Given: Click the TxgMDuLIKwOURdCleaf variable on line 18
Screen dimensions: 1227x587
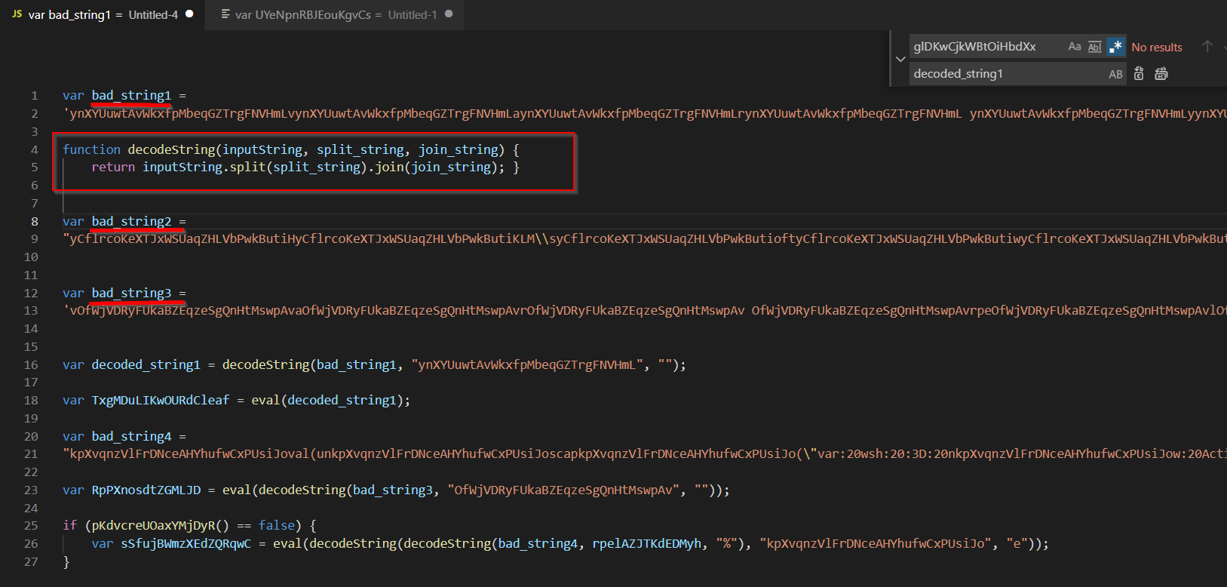Looking at the screenshot, I should point(160,400).
